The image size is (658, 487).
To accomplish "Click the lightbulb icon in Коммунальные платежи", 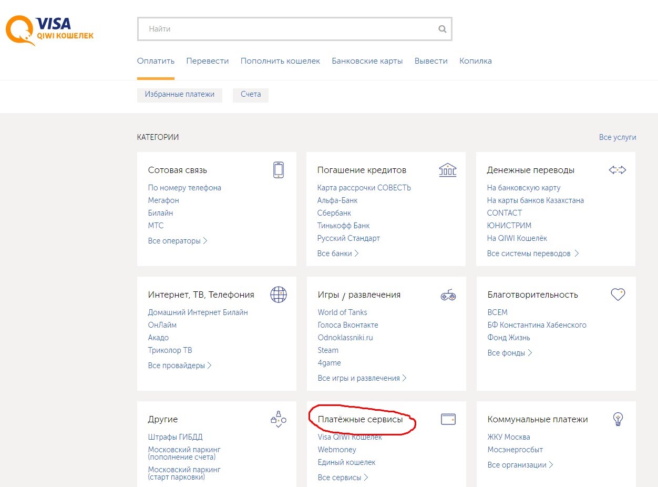I will point(618,419).
